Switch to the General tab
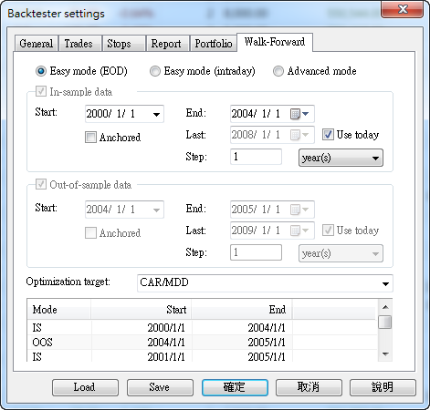Image resolution: width=430 pixels, height=410 pixels. 37,44
